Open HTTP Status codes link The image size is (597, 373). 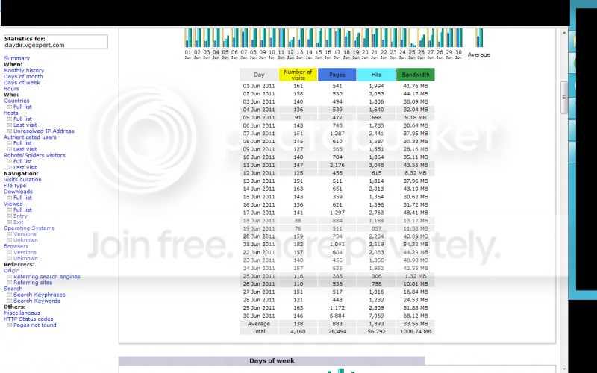28,320
